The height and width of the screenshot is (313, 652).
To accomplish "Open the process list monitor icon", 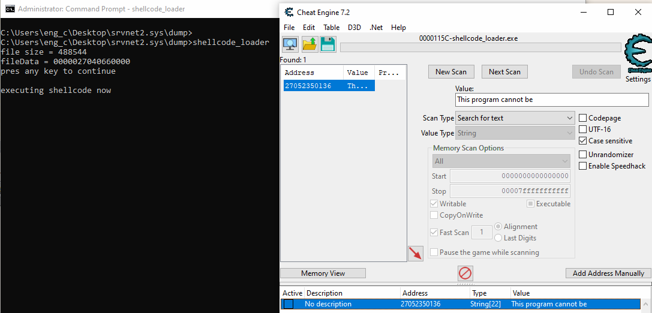I will coord(290,44).
